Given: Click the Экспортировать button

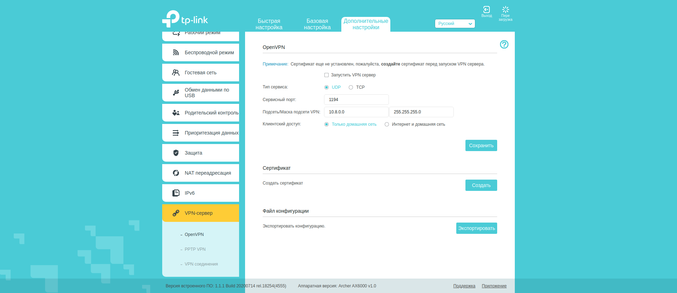Looking at the screenshot, I should pyautogui.click(x=476, y=228).
